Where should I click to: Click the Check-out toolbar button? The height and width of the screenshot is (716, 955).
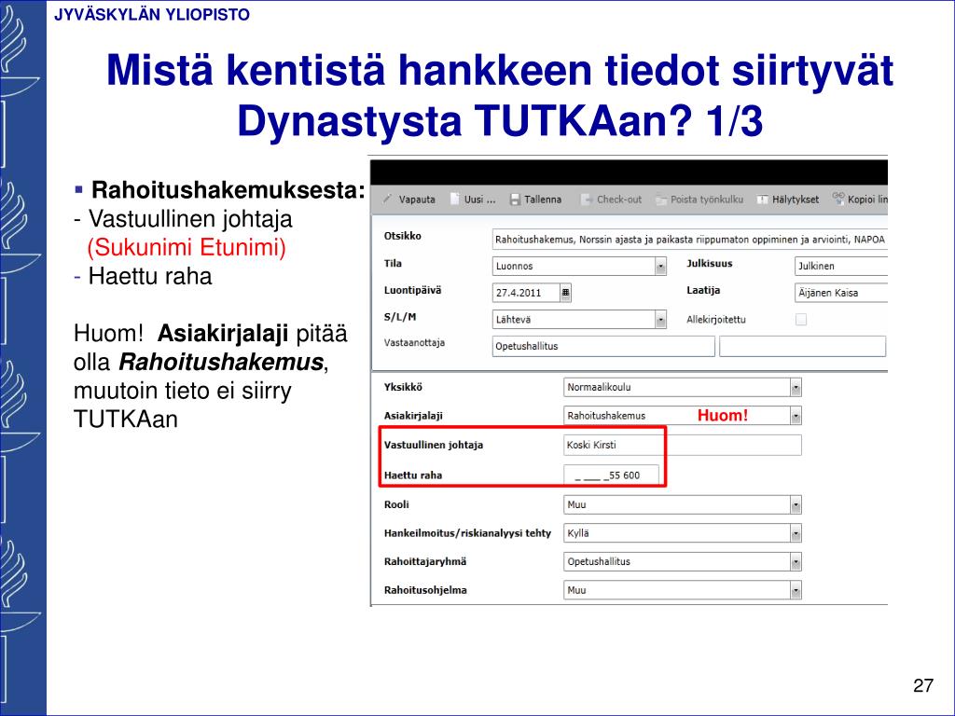point(611,200)
